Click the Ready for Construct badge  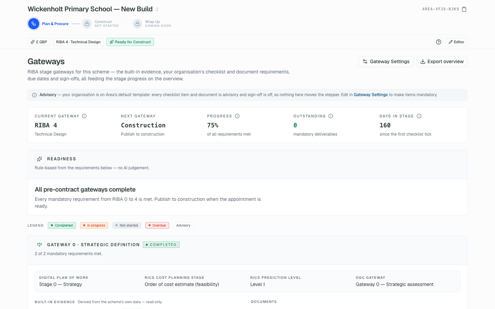(x=130, y=42)
